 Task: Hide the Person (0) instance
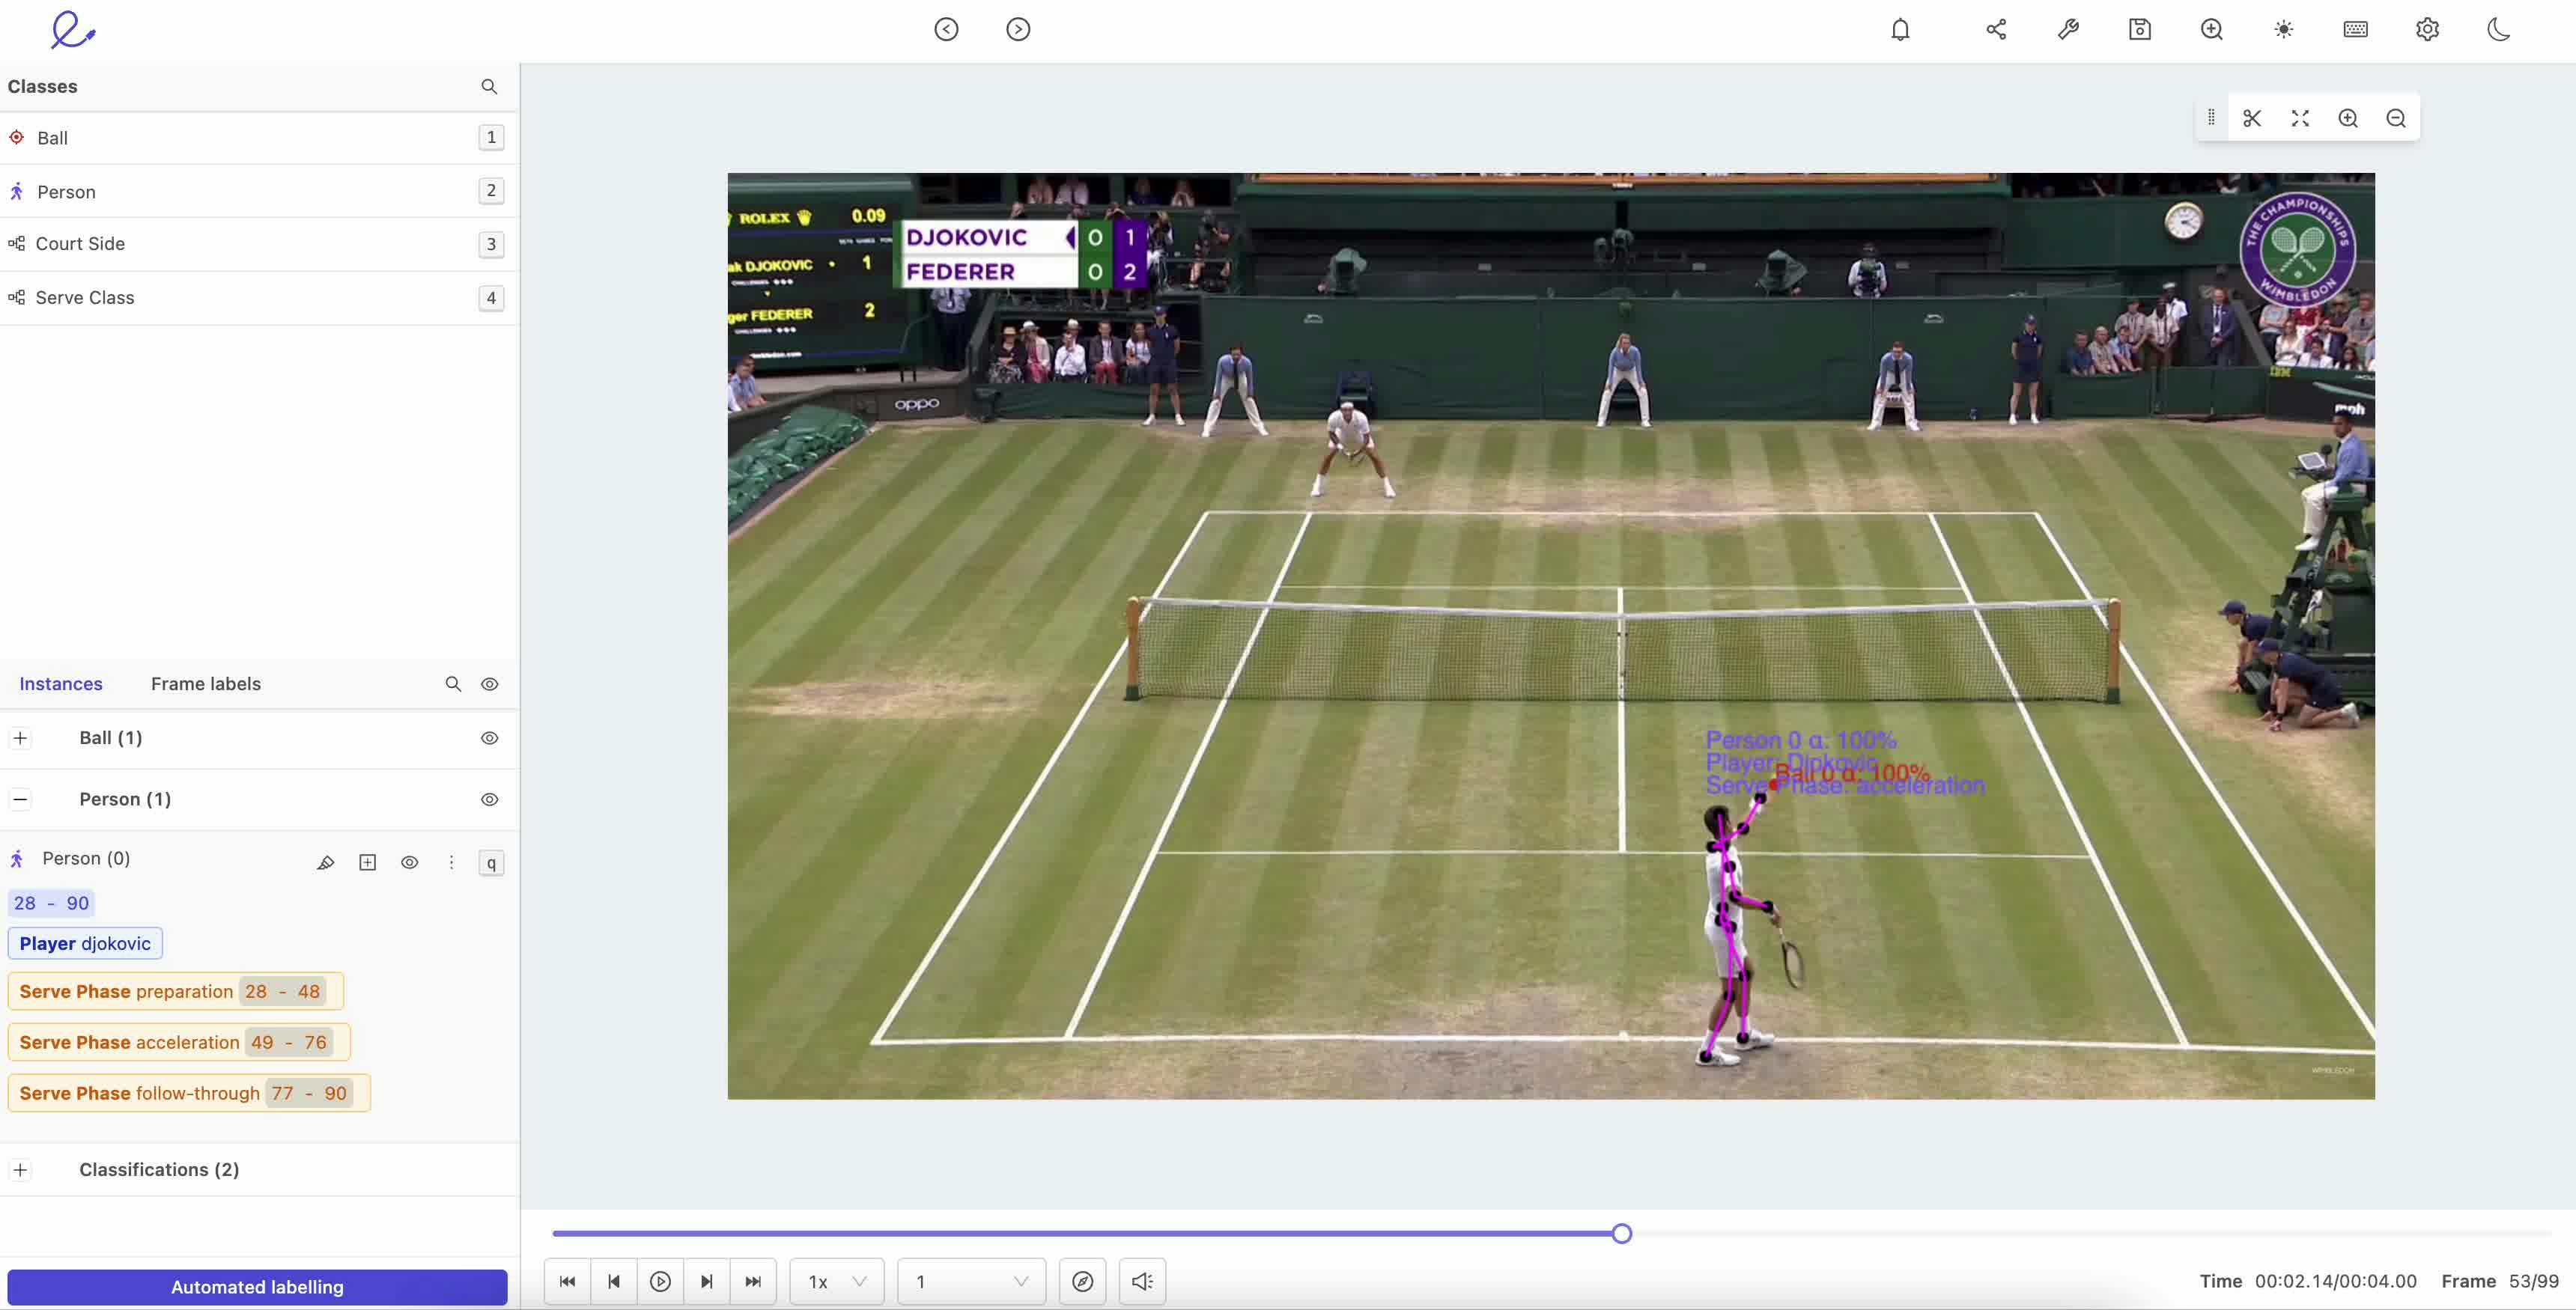click(409, 862)
